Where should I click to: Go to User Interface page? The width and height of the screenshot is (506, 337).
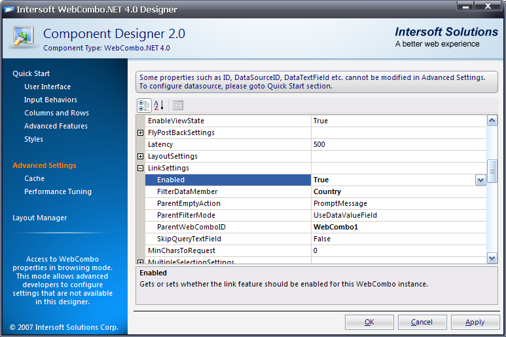pyautogui.click(x=47, y=87)
